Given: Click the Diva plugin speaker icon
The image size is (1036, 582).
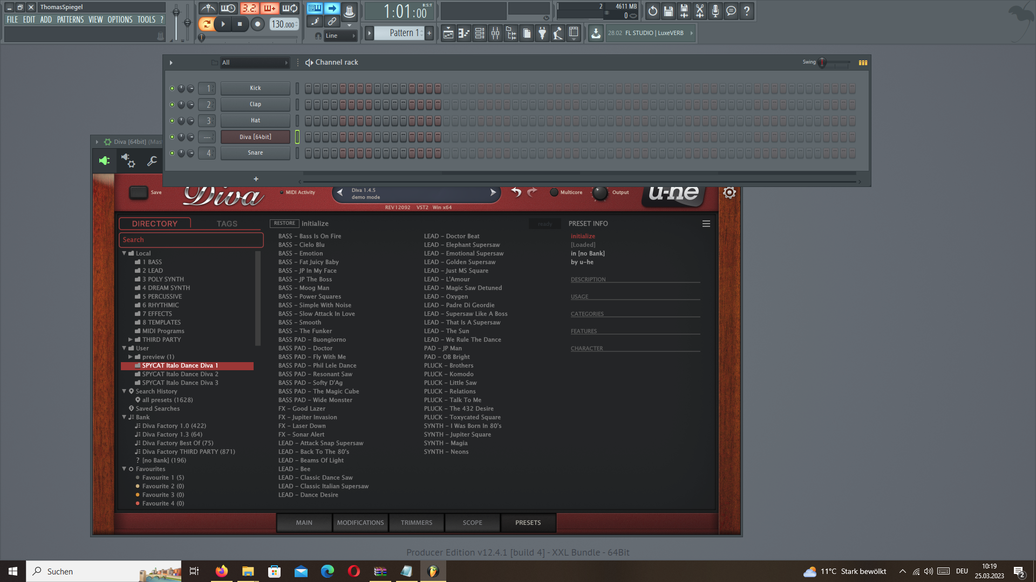Looking at the screenshot, I should [104, 161].
